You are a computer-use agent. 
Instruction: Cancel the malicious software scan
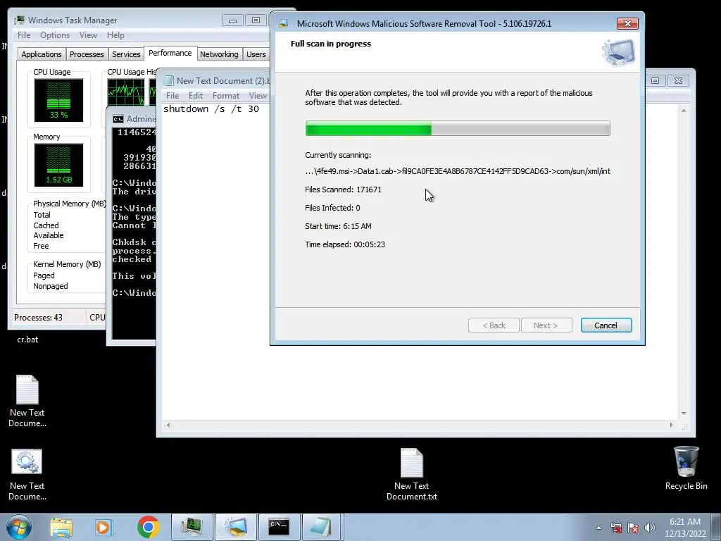(x=606, y=325)
